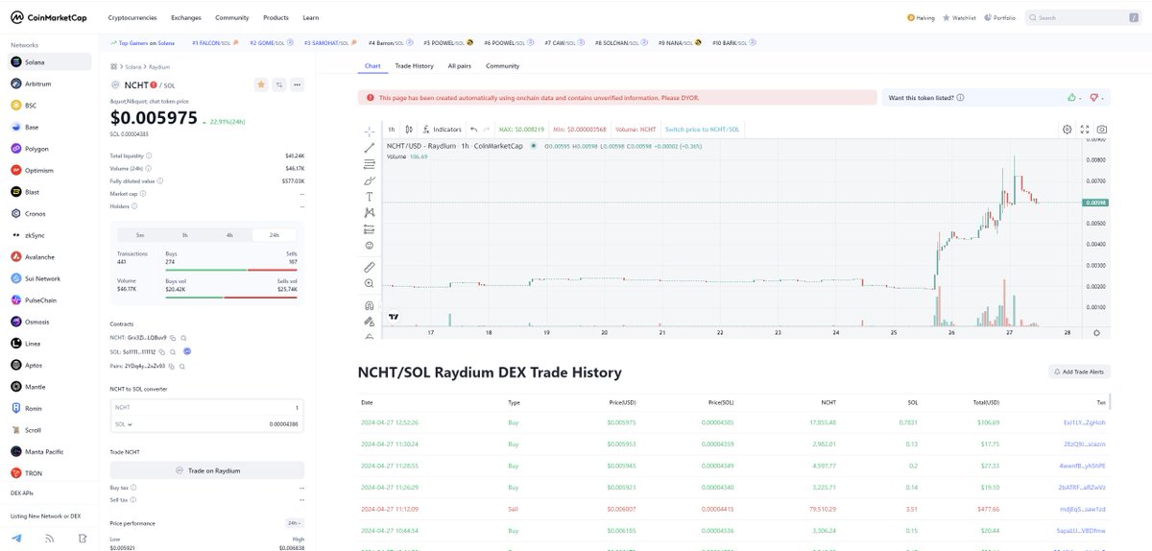
Task: Open the Cryptocurrencies navigation menu
Action: [132, 17]
